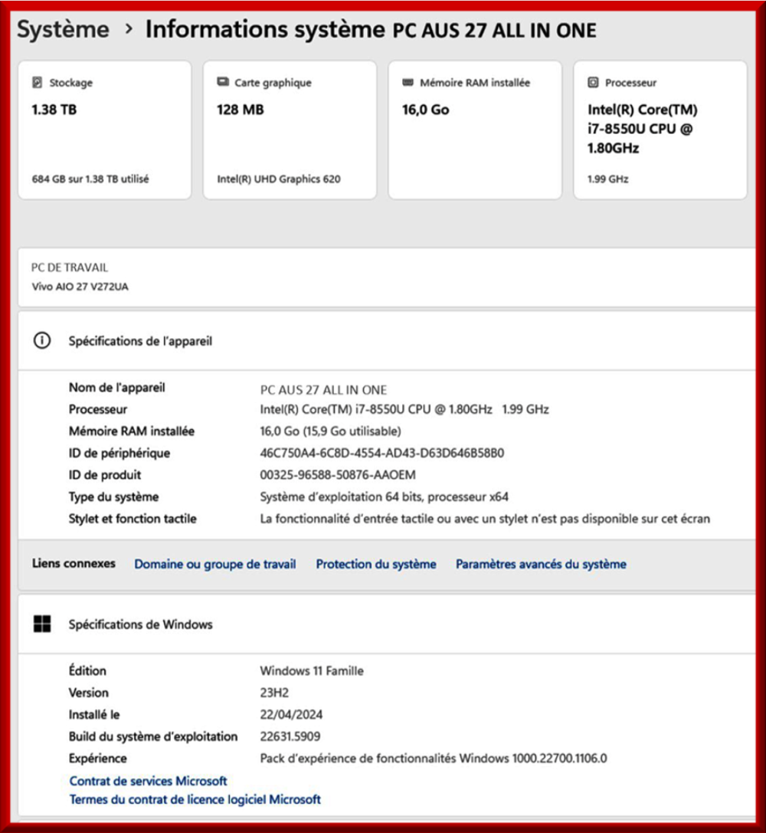766x833 pixels.
Task: Click the Build du système d'exploitation label
Action: (153, 736)
